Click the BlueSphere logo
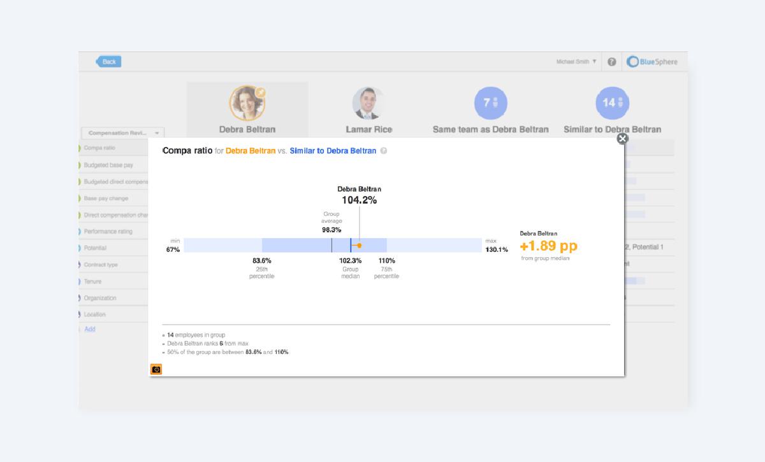Viewport: 765px width, 462px height. (x=652, y=62)
